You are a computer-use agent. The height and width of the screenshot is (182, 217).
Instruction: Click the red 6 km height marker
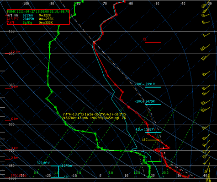(15, 119)
